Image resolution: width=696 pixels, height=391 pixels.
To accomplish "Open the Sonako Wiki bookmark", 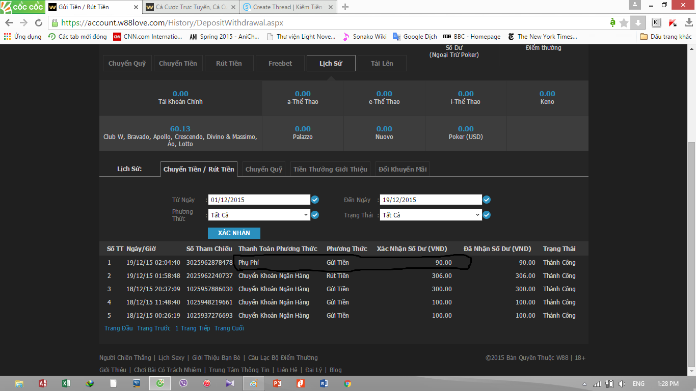I will click(365, 37).
